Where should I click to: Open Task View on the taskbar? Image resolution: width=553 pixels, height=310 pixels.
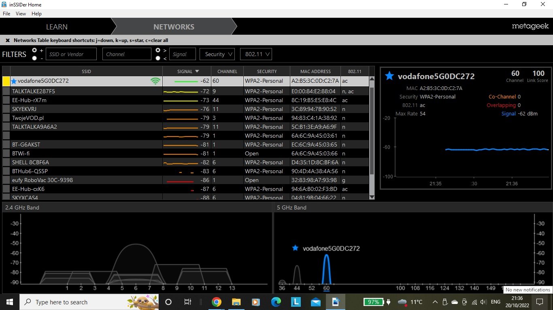[187, 302]
